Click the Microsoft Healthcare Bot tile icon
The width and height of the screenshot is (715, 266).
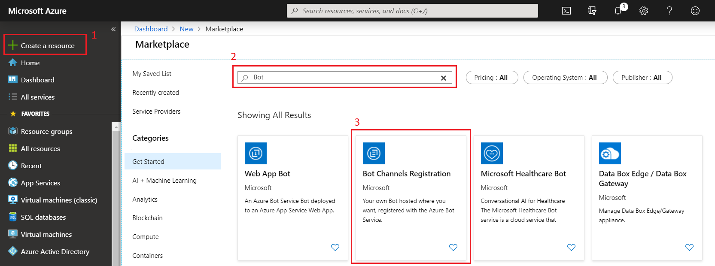tap(492, 153)
